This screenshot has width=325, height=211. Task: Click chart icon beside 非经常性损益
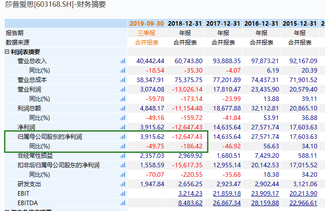[122, 156]
